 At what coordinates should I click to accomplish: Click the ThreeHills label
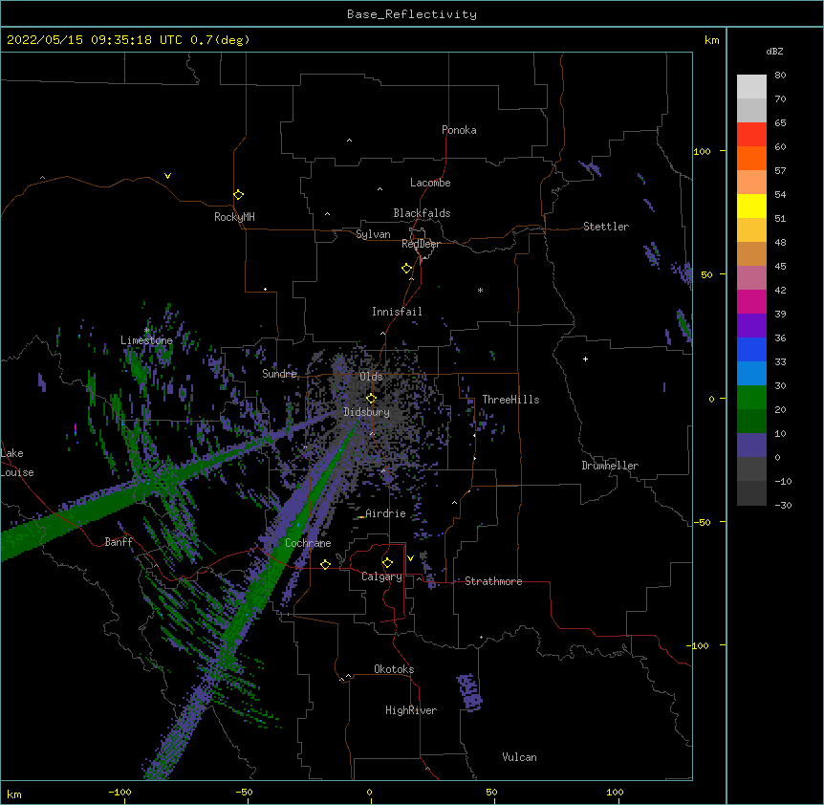point(510,400)
